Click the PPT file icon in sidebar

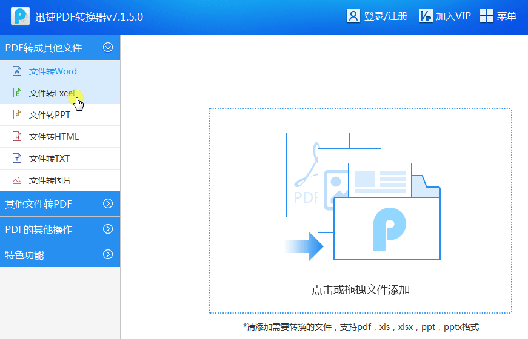click(17, 115)
